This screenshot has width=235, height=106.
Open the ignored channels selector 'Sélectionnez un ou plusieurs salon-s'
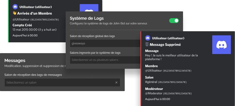click(105, 60)
